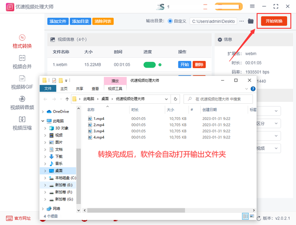Click the 视频信息 list icon
Screen dimensions: 296x225
[53, 40]
